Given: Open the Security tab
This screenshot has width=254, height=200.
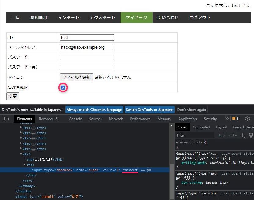Looking at the screenshot, I should pos(210,119).
